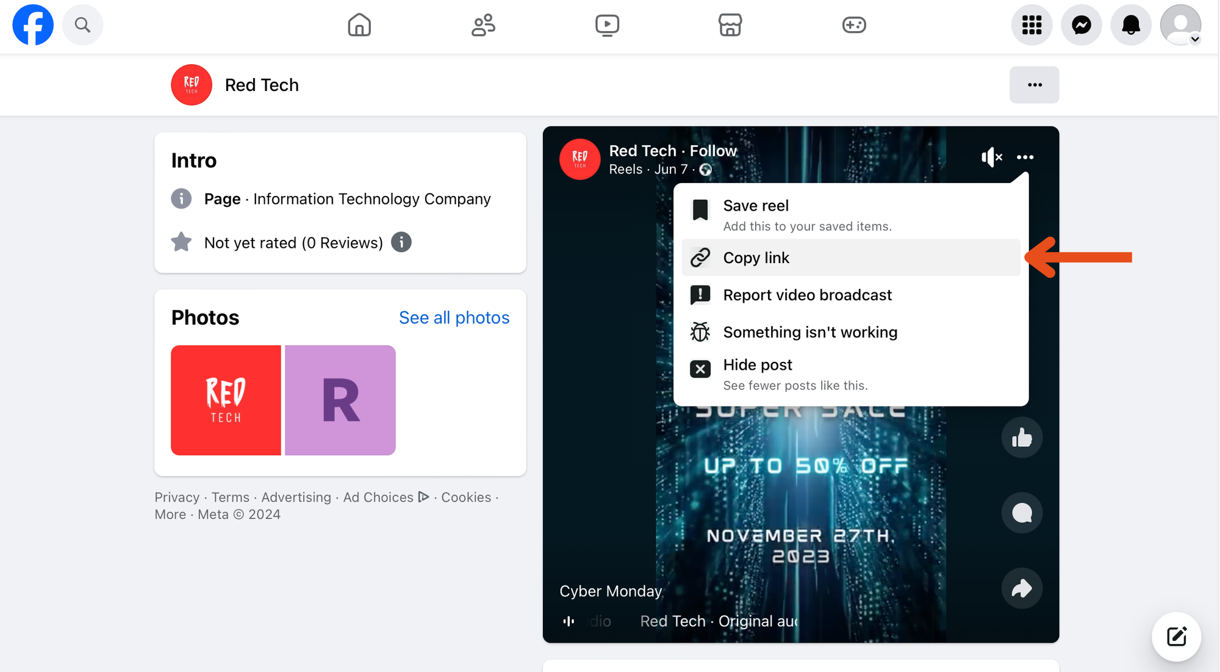
Task: Select Copy link from reel menu
Action: point(756,258)
